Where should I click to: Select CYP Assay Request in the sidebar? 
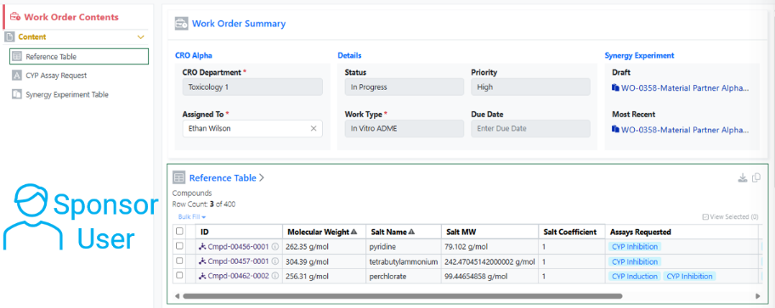point(56,76)
